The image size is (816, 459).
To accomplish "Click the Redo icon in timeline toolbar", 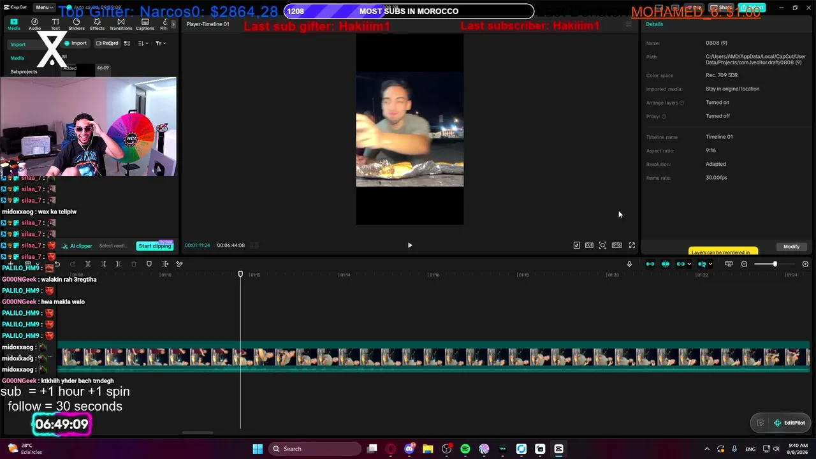I will tap(72, 264).
